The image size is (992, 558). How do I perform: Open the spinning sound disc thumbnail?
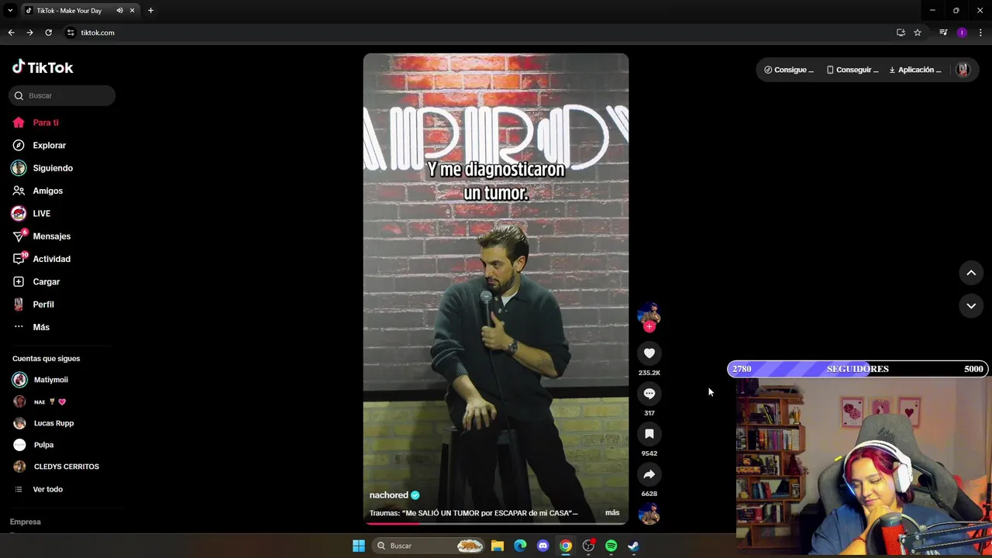pos(649,513)
